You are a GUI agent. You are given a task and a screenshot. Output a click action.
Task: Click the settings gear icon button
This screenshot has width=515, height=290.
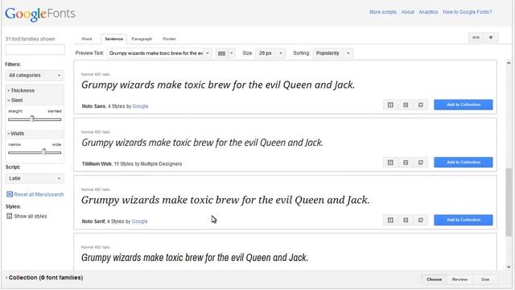click(x=491, y=38)
